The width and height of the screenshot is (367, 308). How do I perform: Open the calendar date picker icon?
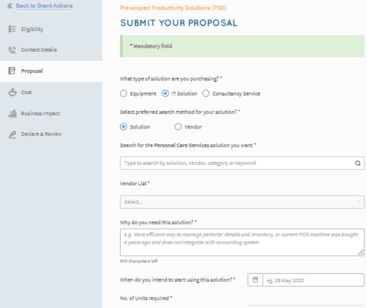(255, 280)
